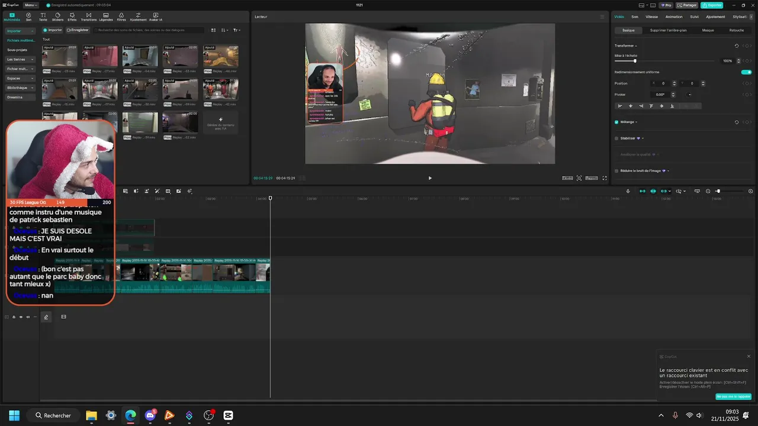Screen dimensions: 758x426
Task: Switch to the Vitesse tab
Action: [651, 17]
